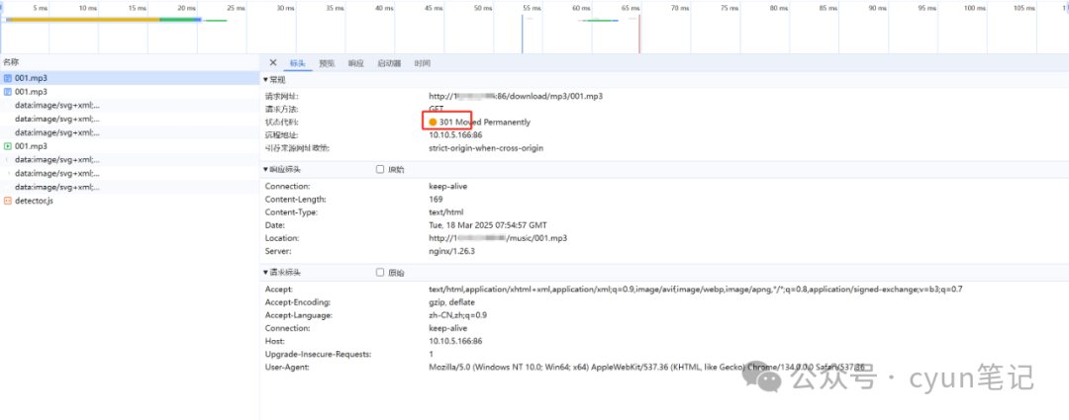The image size is (1069, 420).
Task: Click the 请求网址 URL ending /download/mp3/001.mp3
Action: pos(516,97)
